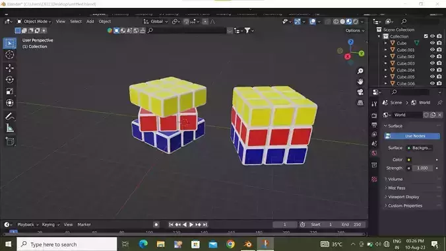The image size is (446, 251).
Task: Click the Windows Start button
Action: point(8,244)
